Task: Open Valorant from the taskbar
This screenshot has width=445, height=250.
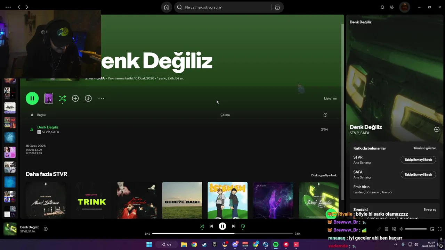Action: point(296,244)
